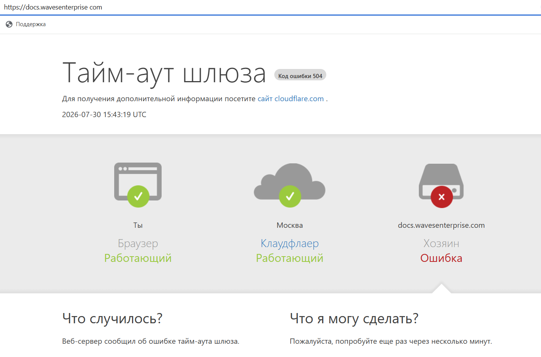Click the globe icon beside Поддержка
This screenshot has height=357, width=541.
(9, 24)
